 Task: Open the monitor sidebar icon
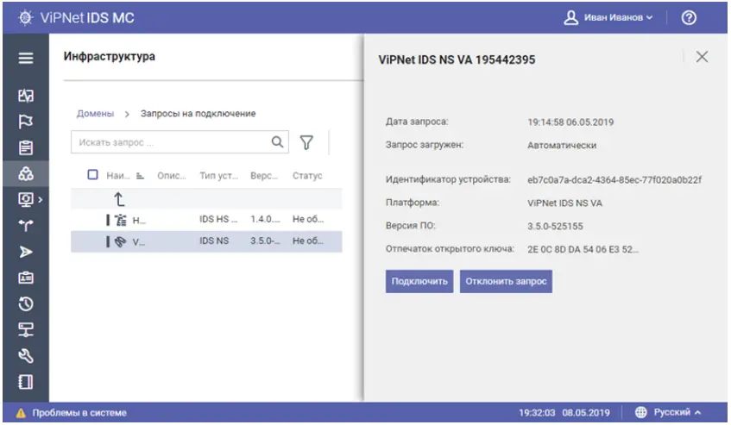[25, 200]
